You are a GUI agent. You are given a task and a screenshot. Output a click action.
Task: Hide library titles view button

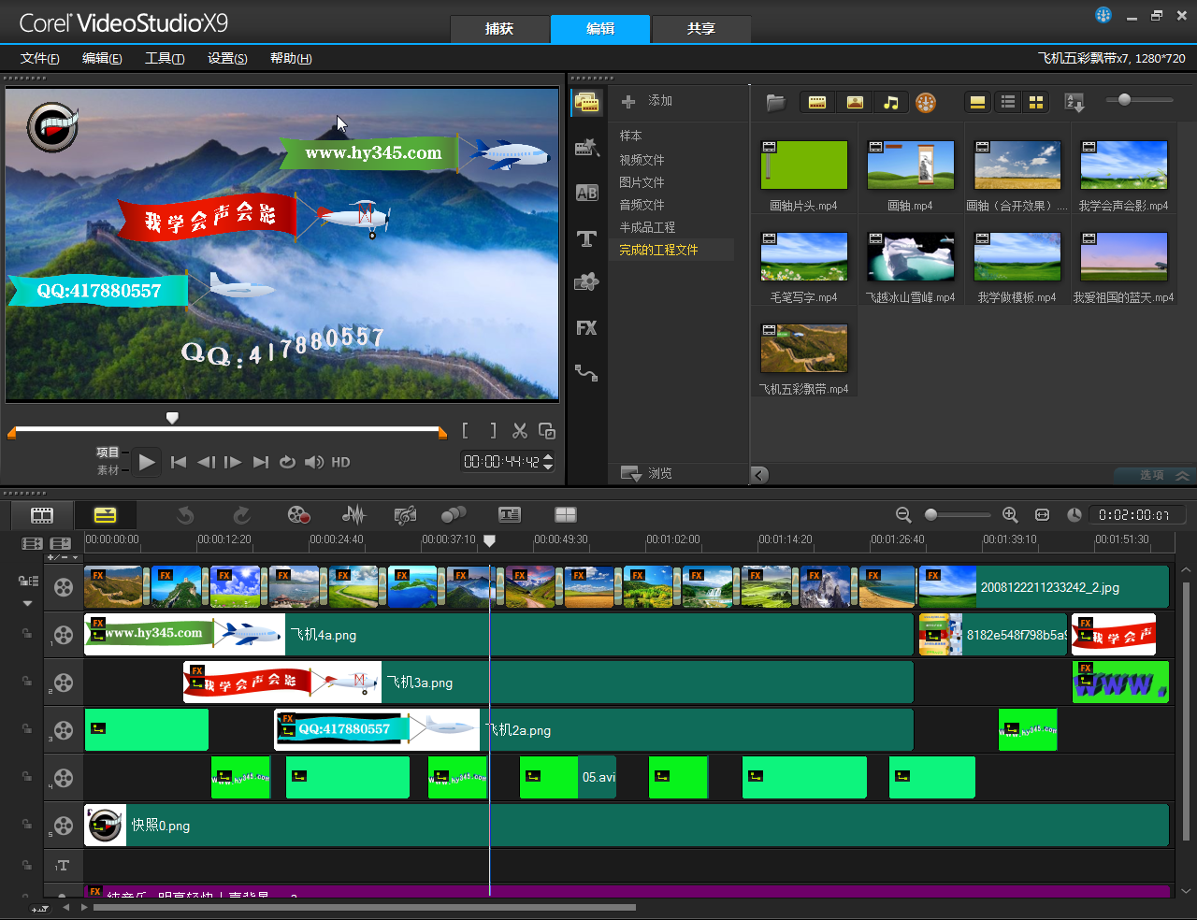[977, 103]
